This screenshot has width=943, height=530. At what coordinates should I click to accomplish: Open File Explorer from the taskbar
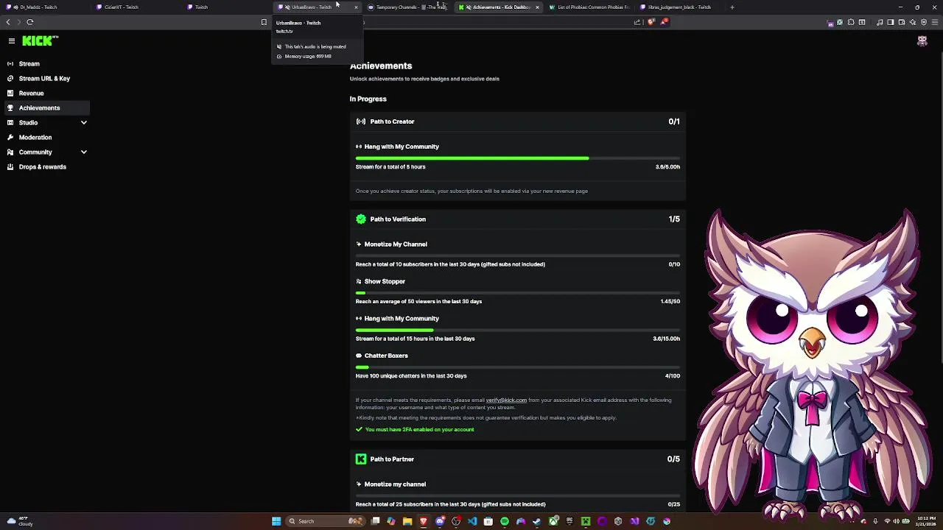[407, 521]
